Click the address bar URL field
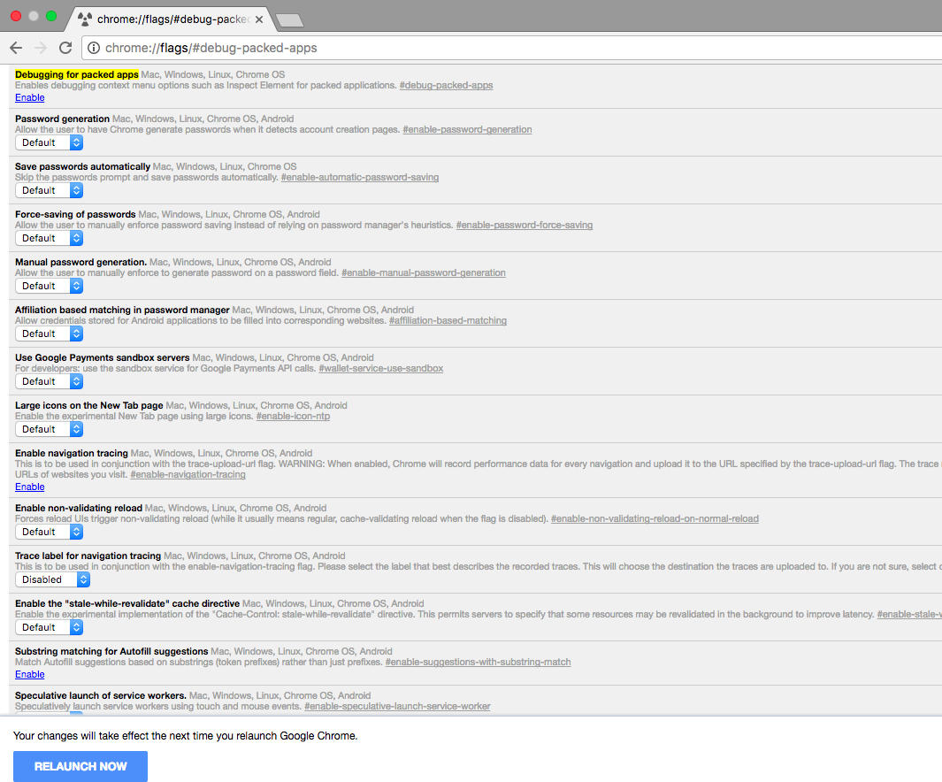 click(510, 48)
